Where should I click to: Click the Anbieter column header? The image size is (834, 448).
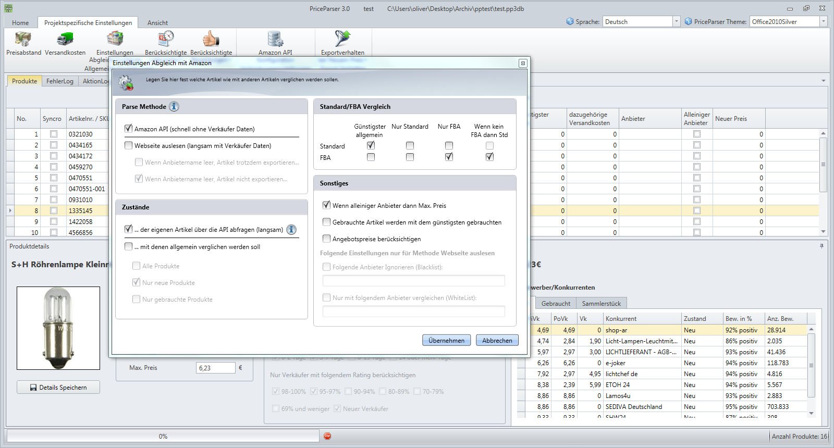click(650, 118)
